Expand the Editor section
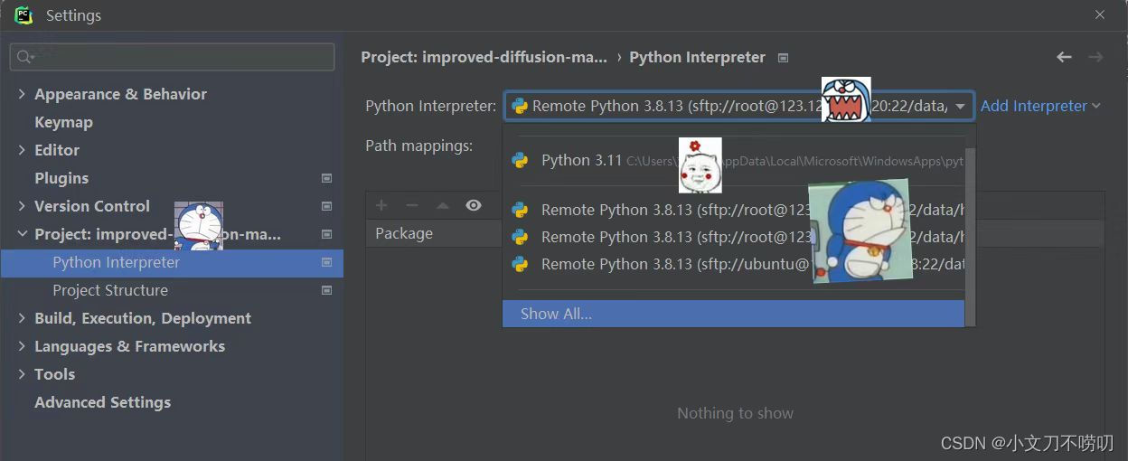1128x461 pixels. [22, 150]
